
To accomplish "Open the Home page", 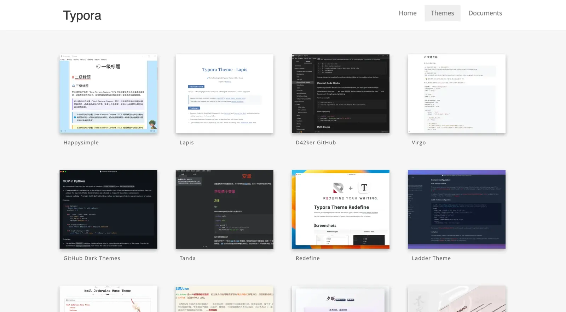I will 408,13.
